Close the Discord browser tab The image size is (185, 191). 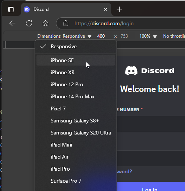point(105,9)
